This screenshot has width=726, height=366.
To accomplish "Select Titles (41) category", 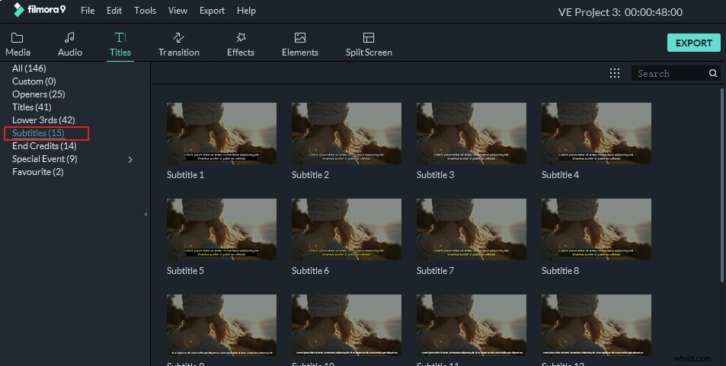I will [x=31, y=107].
